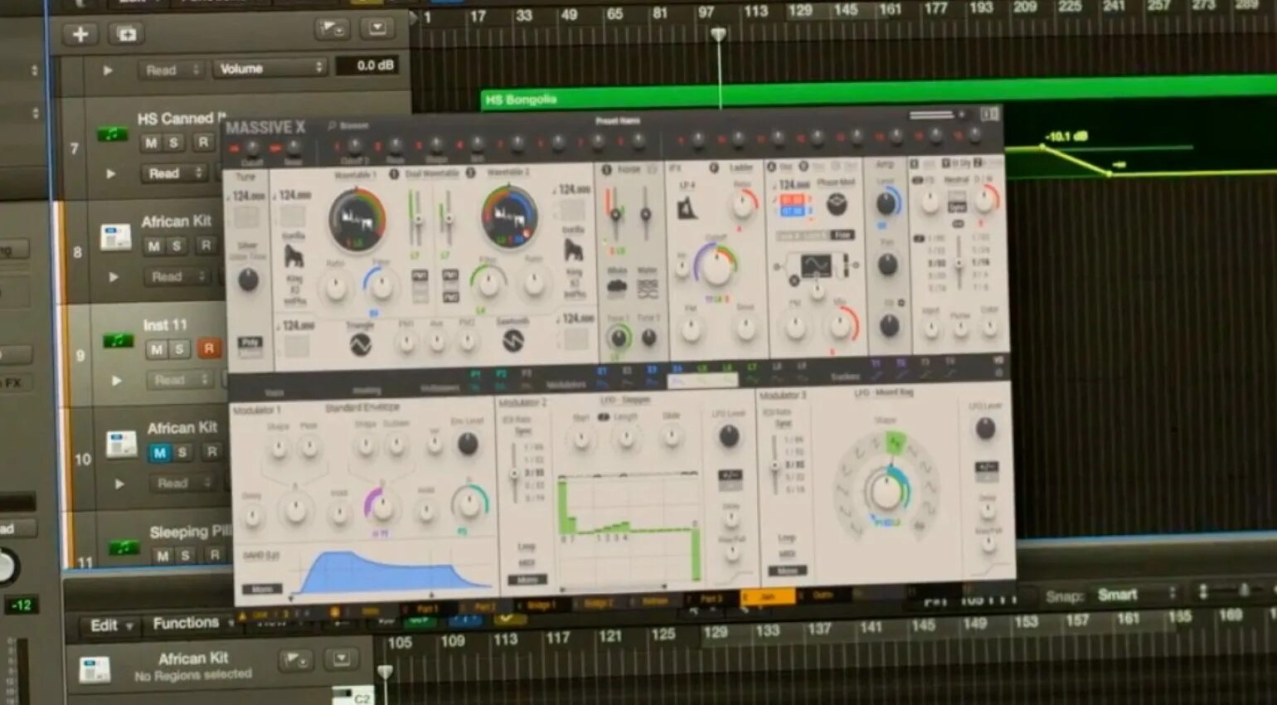Open the Read dropdown on Inst 11 track
Image resolution: width=1277 pixels, height=705 pixels.
pyautogui.click(x=180, y=380)
